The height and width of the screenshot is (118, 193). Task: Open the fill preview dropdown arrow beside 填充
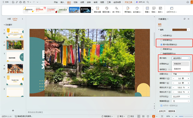pyautogui.click(x=188, y=30)
